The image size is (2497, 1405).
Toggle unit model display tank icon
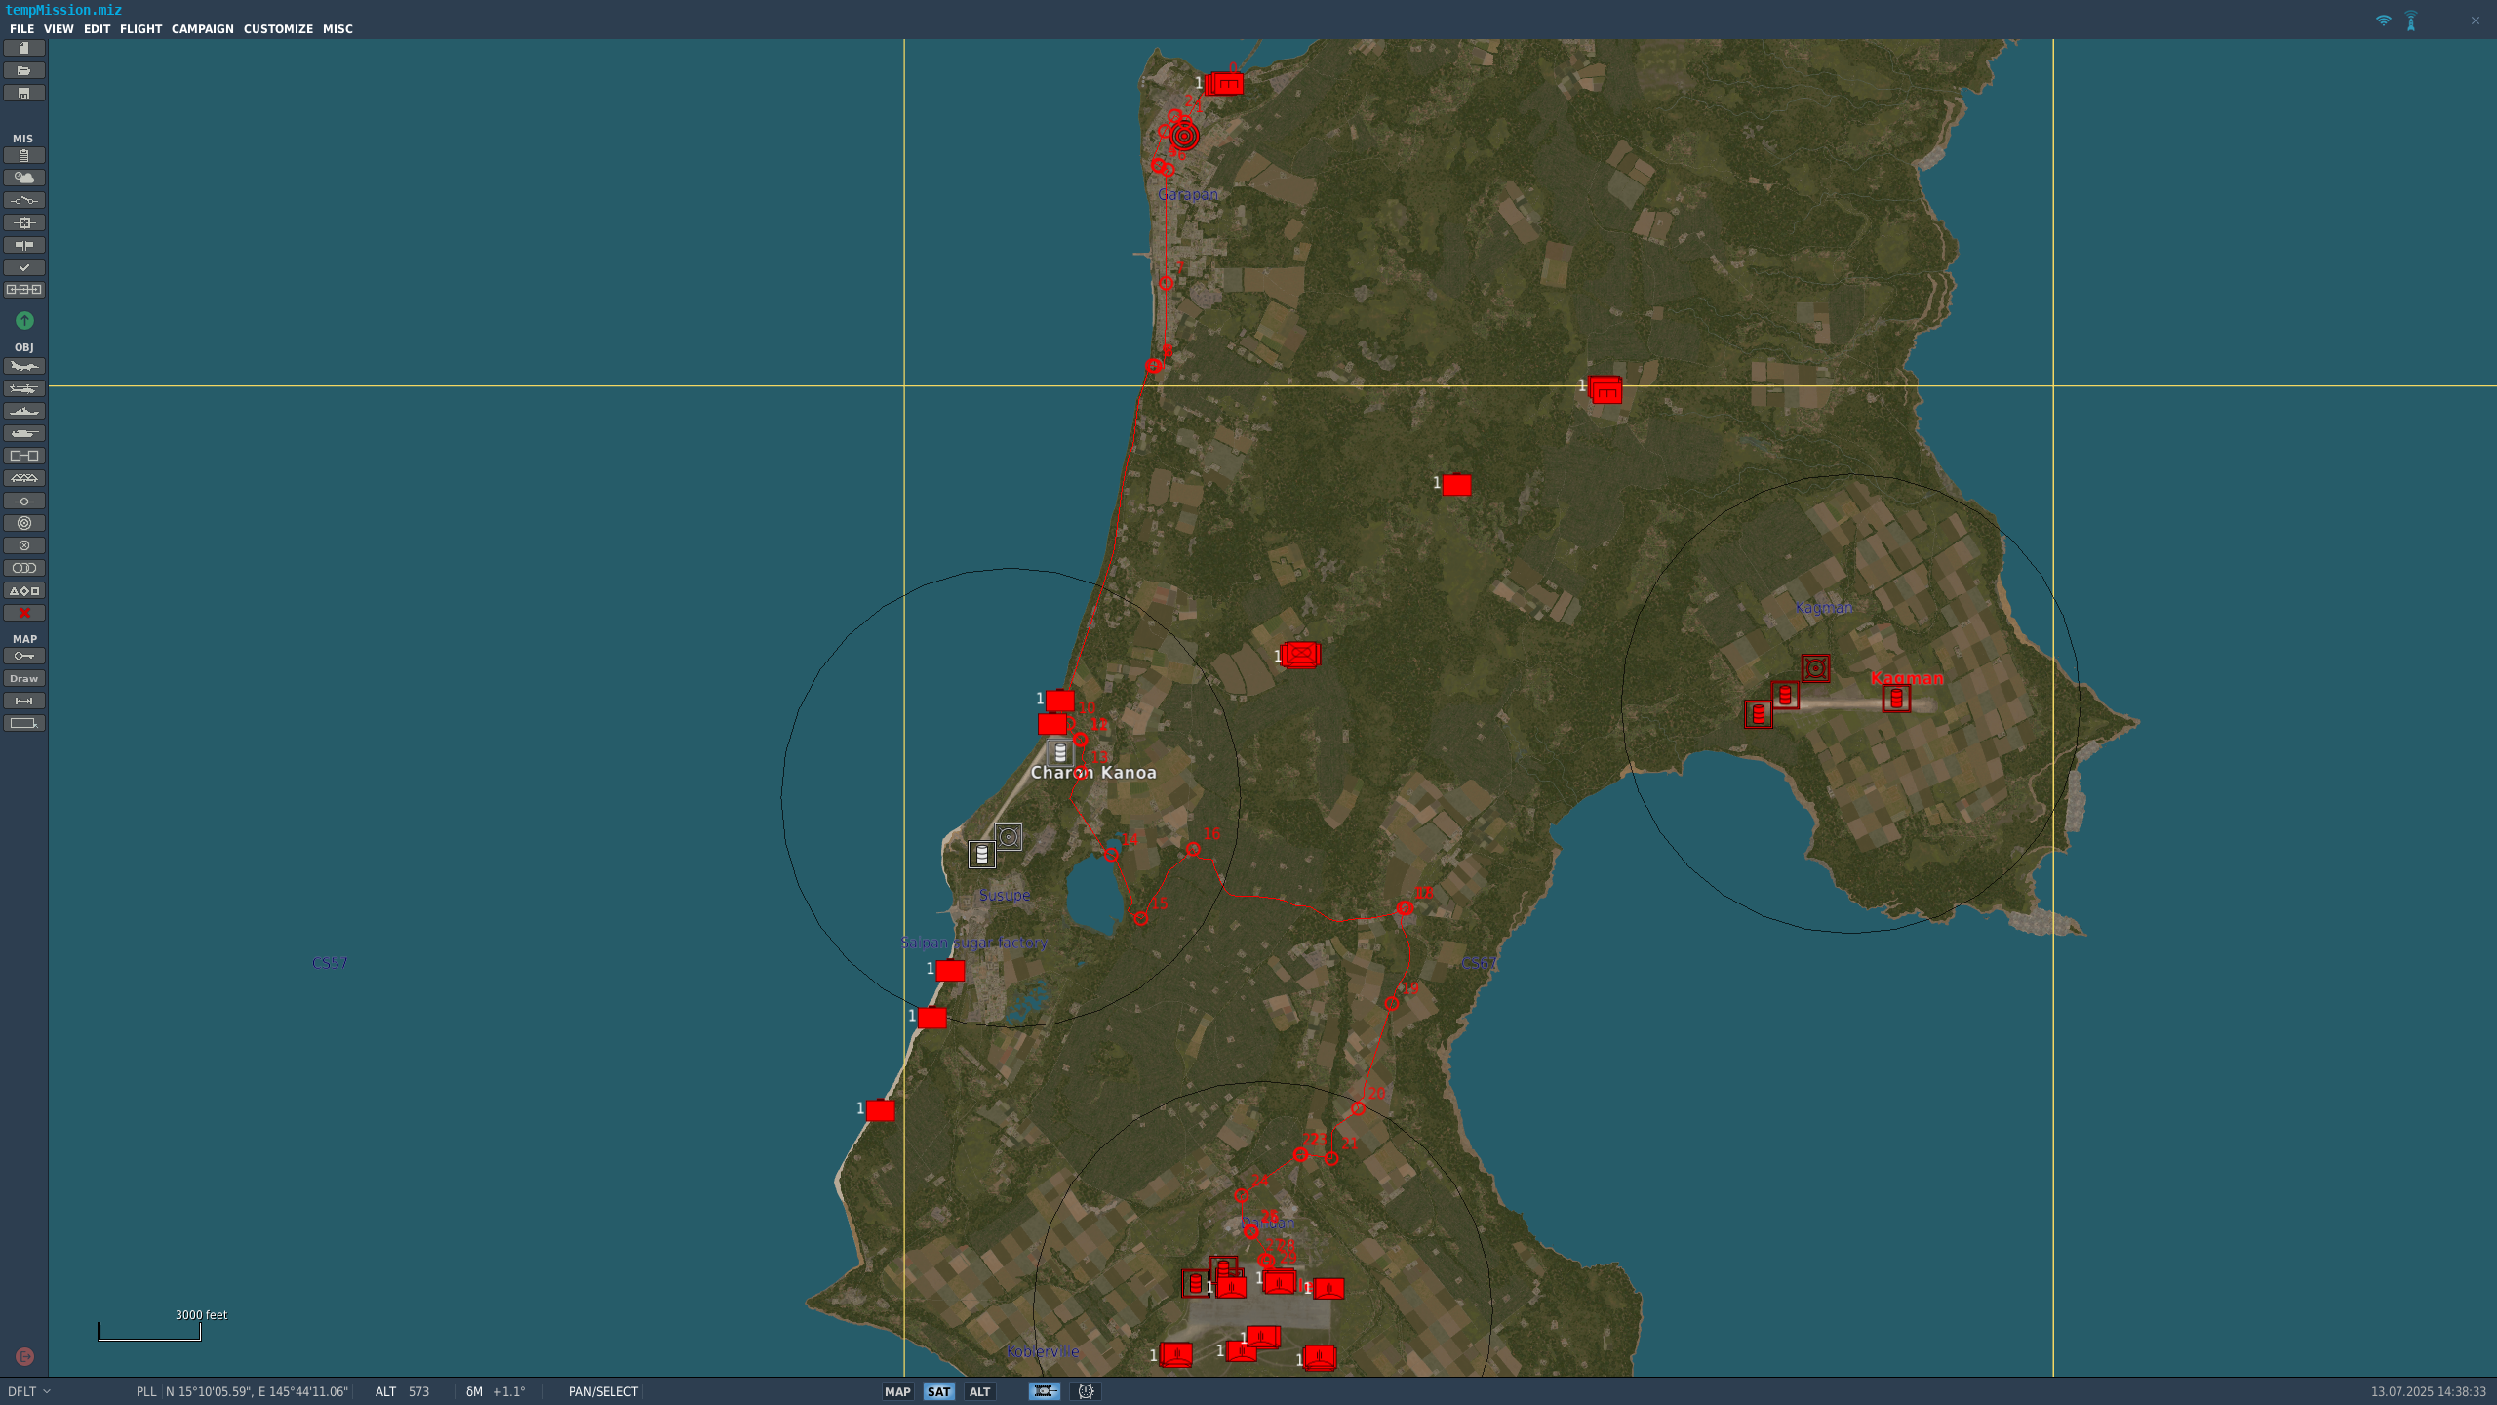click(1044, 1391)
